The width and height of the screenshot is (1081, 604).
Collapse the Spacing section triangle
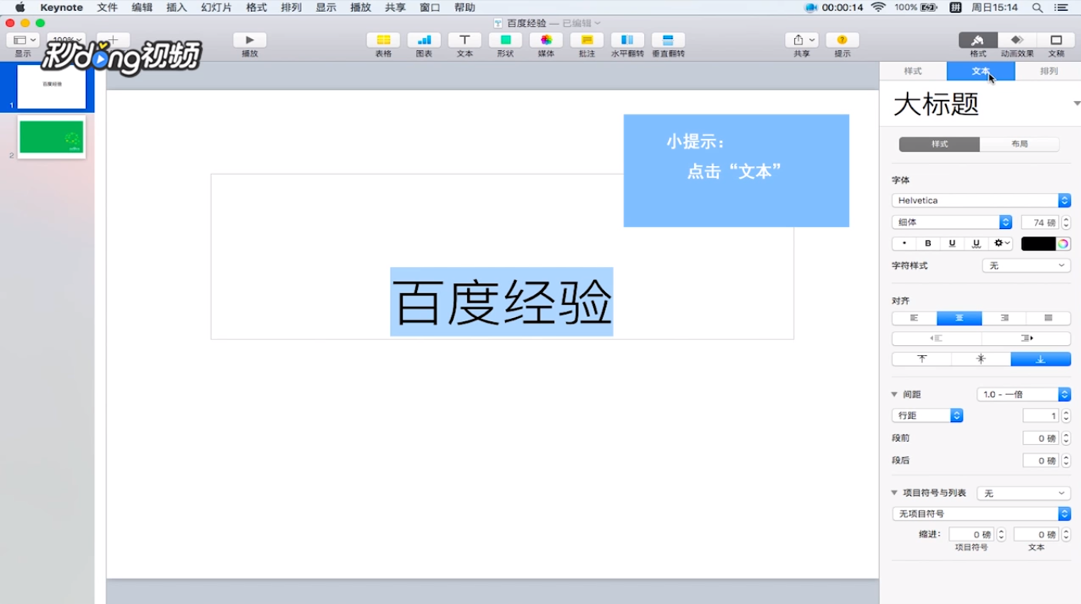click(894, 394)
